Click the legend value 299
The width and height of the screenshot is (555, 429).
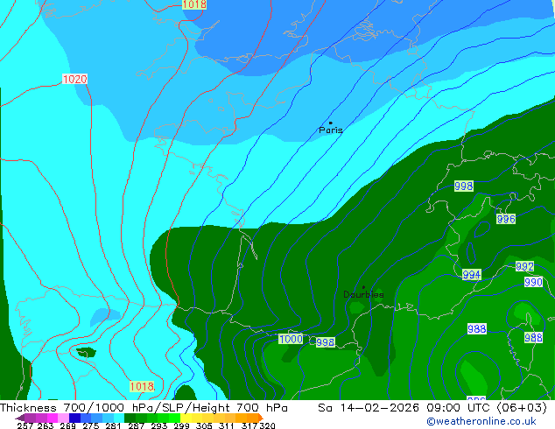pyautogui.click(x=181, y=425)
